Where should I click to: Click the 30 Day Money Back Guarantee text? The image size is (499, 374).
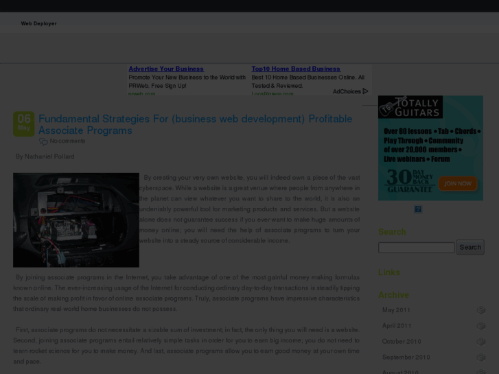coord(410,180)
